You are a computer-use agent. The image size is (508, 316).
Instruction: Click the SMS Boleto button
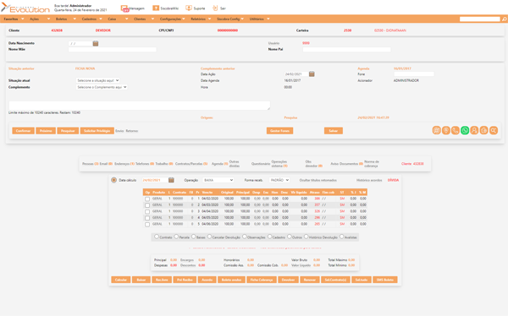(385, 280)
